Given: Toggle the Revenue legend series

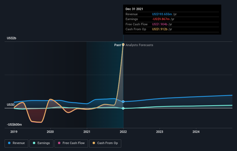Looking at the screenshot, I should 16,143.
